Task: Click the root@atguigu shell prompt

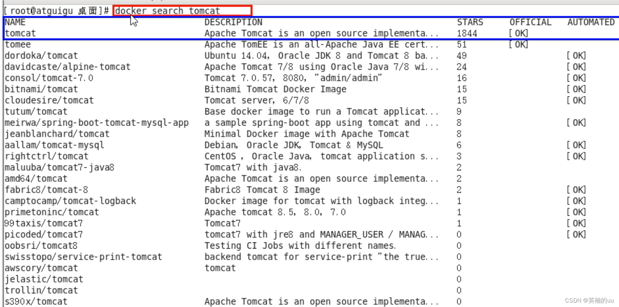Action: pos(56,11)
